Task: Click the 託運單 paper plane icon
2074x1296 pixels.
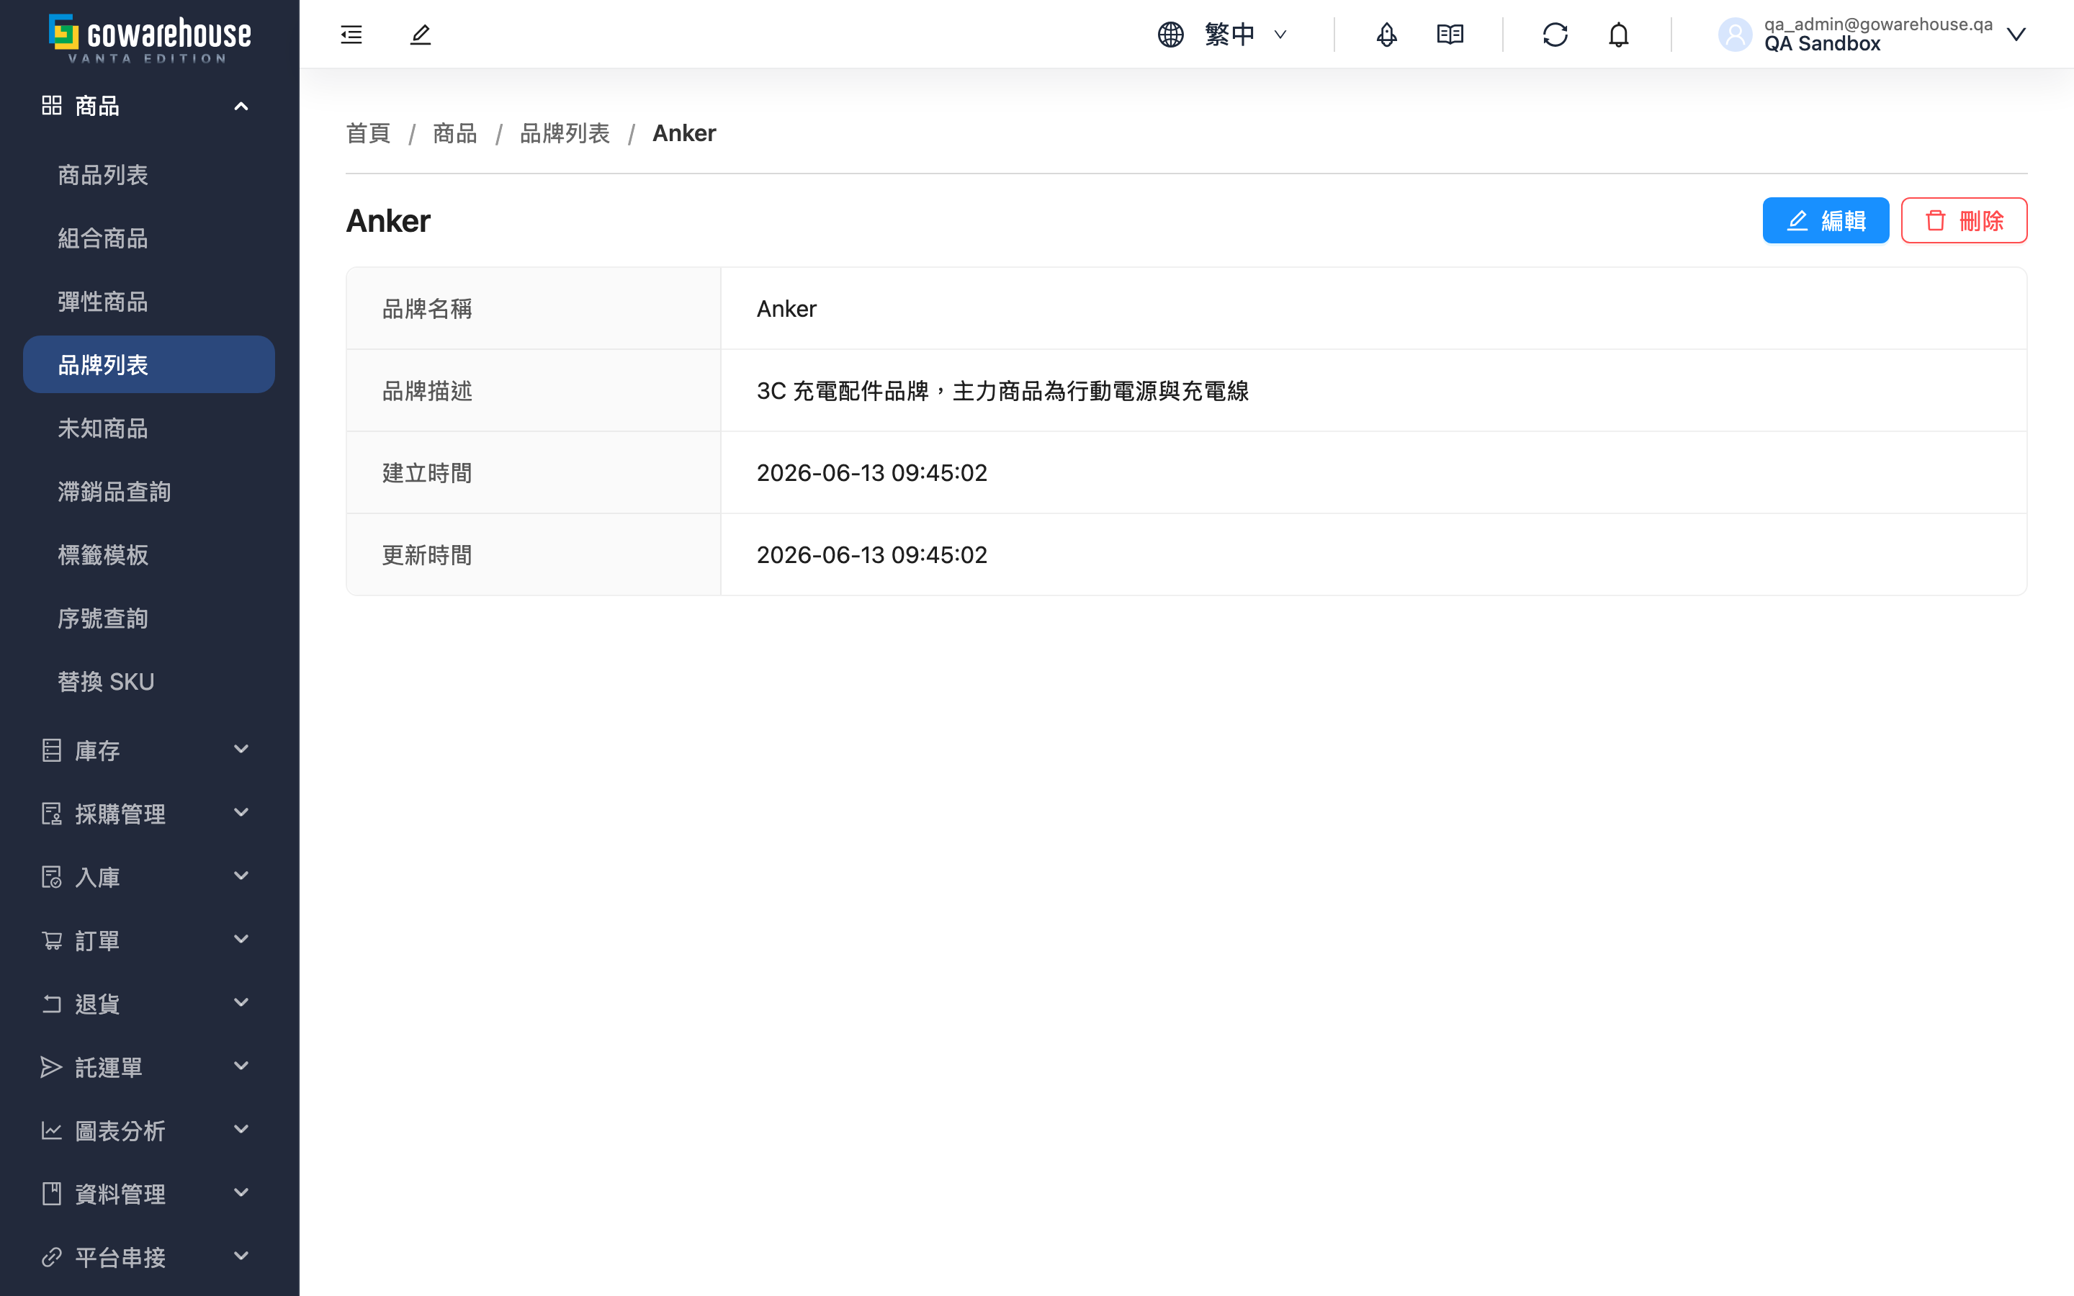Action: click(51, 1067)
